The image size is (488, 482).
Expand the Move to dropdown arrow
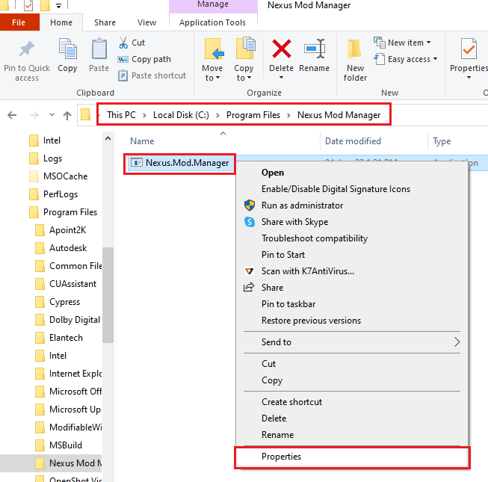click(x=217, y=78)
